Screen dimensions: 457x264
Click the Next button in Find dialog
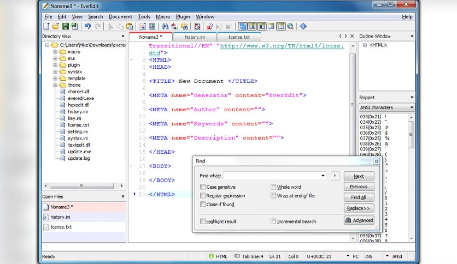click(359, 176)
